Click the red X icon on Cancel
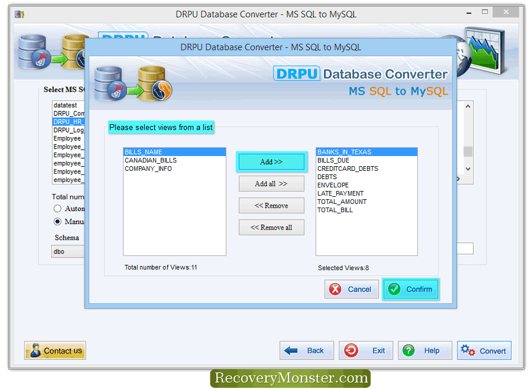Screen dimensions: 532x389 pyautogui.click(x=335, y=289)
